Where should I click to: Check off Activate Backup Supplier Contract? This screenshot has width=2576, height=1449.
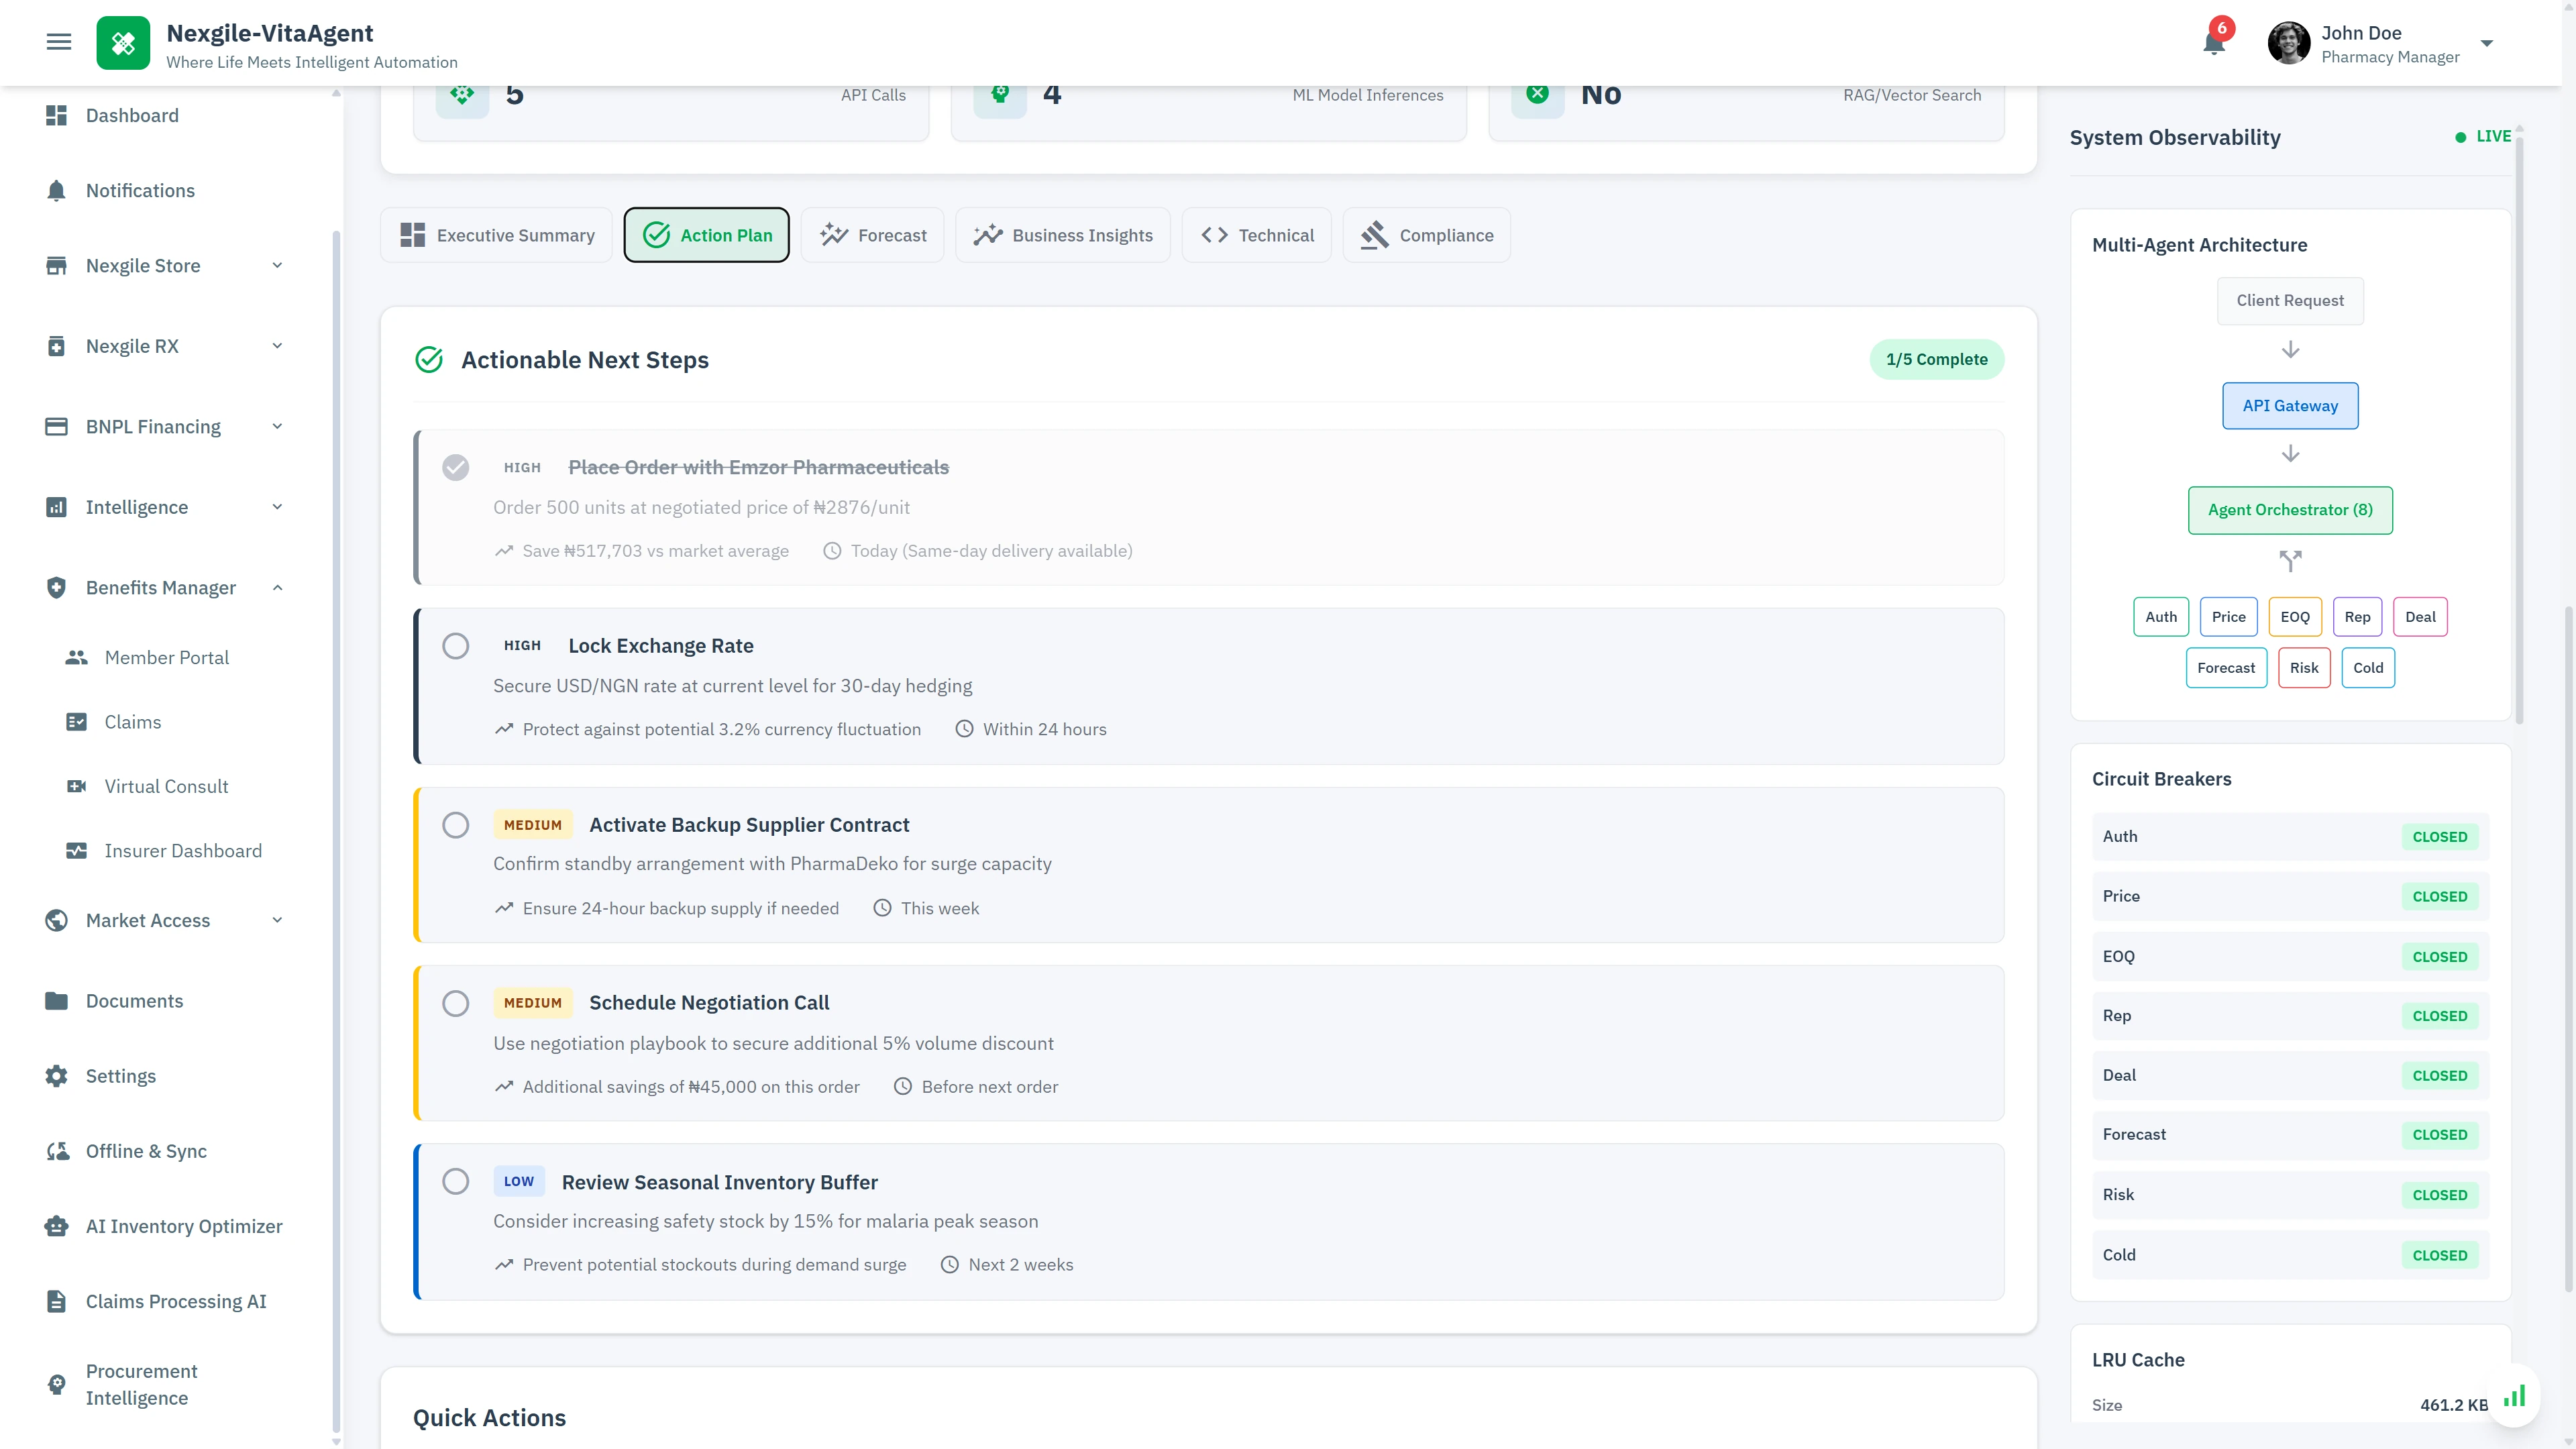coord(456,825)
